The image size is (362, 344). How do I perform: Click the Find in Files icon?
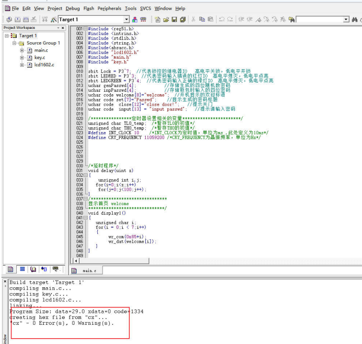[x=292, y=19]
